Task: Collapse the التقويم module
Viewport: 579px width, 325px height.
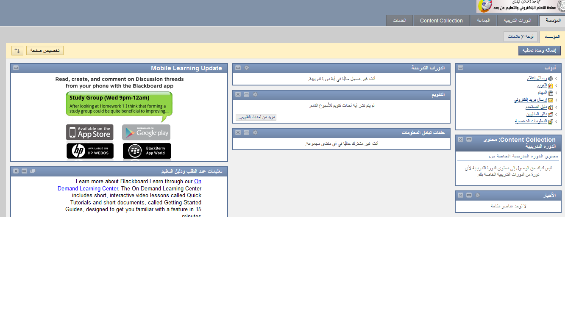Action: click(x=247, y=94)
